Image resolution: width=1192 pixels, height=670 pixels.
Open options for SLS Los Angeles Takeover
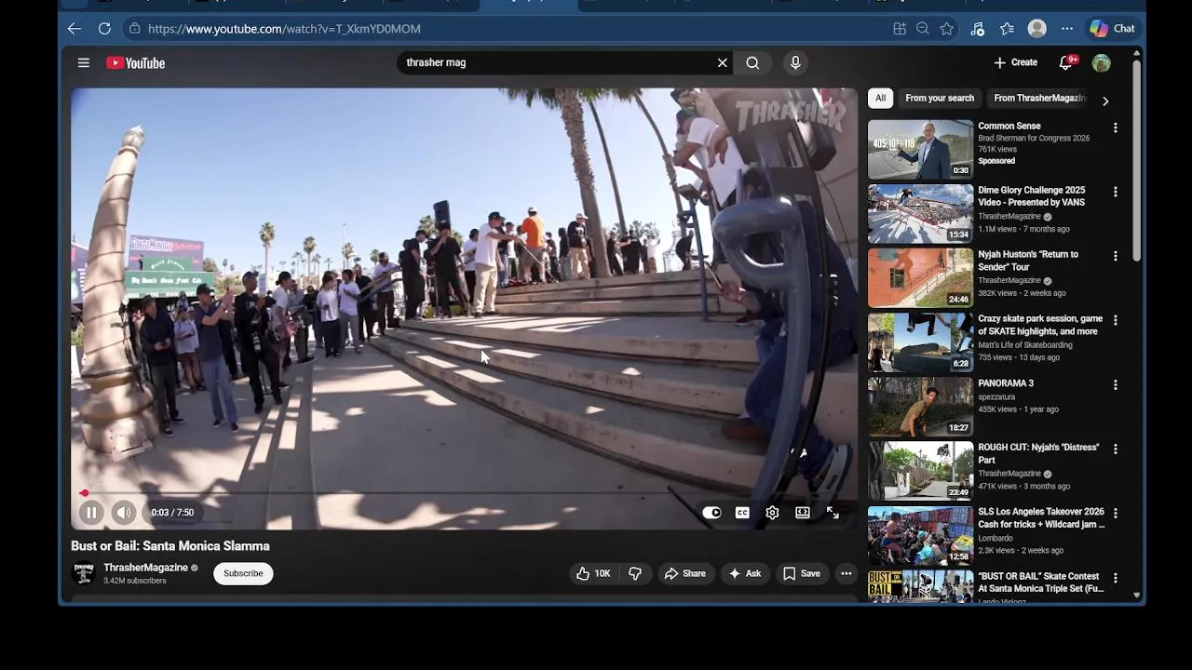pos(1116,513)
